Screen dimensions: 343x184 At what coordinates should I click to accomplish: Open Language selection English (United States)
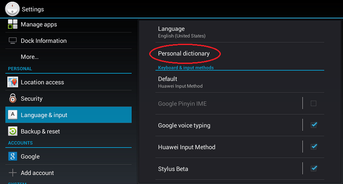pos(240,32)
